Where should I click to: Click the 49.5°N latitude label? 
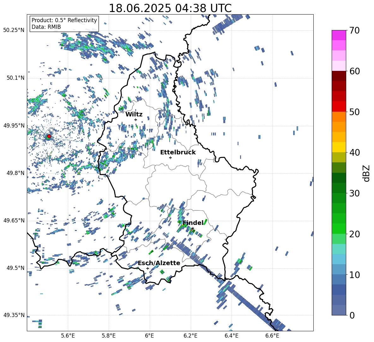15,268
